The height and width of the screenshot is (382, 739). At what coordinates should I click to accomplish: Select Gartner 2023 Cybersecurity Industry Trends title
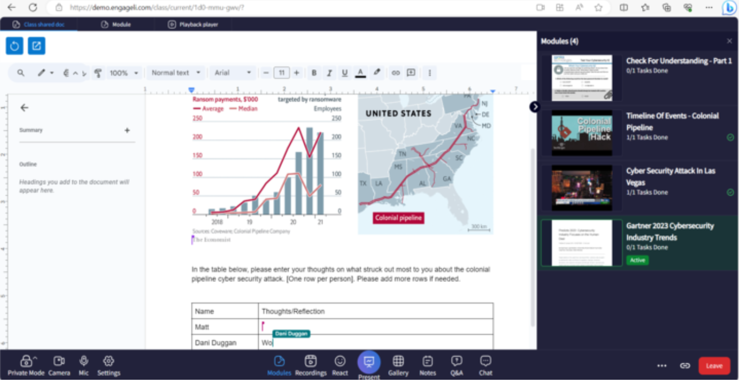pos(670,231)
